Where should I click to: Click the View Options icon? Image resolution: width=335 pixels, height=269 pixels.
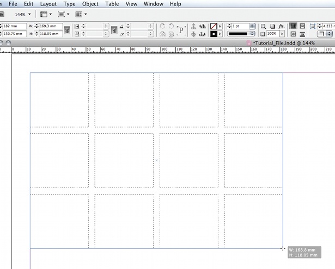pyautogui.click(x=44, y=14)
